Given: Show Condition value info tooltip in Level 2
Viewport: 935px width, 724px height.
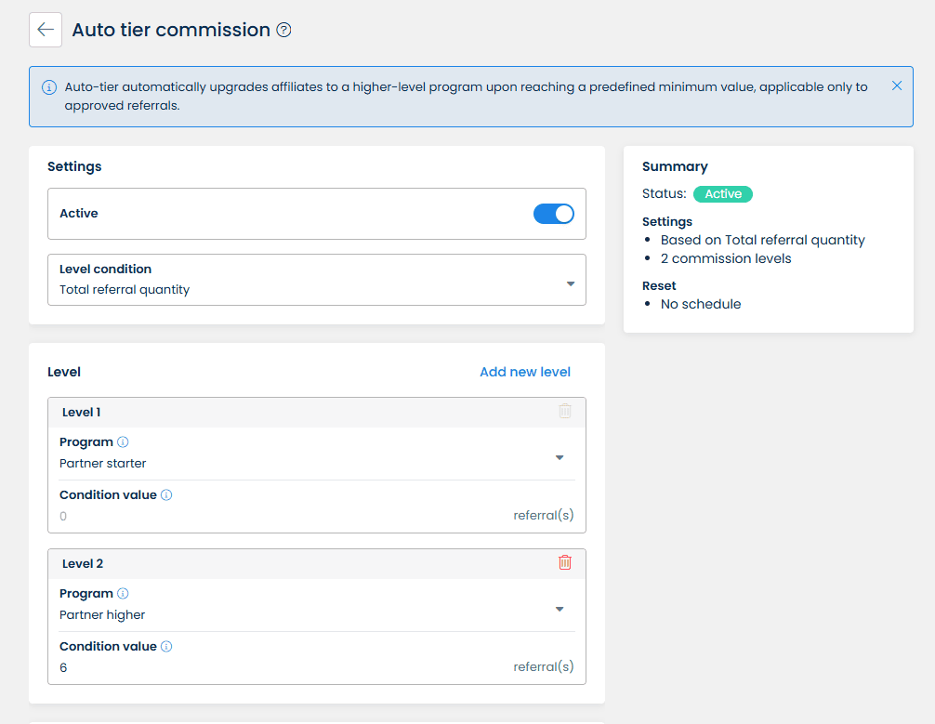Looking at the screenshot, I should pos(166,647).
